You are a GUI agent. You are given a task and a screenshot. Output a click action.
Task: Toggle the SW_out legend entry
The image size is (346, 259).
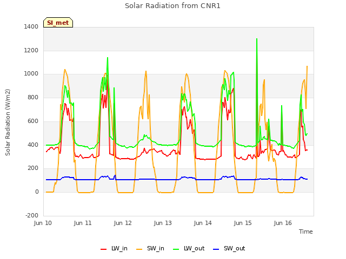point(229,248)
